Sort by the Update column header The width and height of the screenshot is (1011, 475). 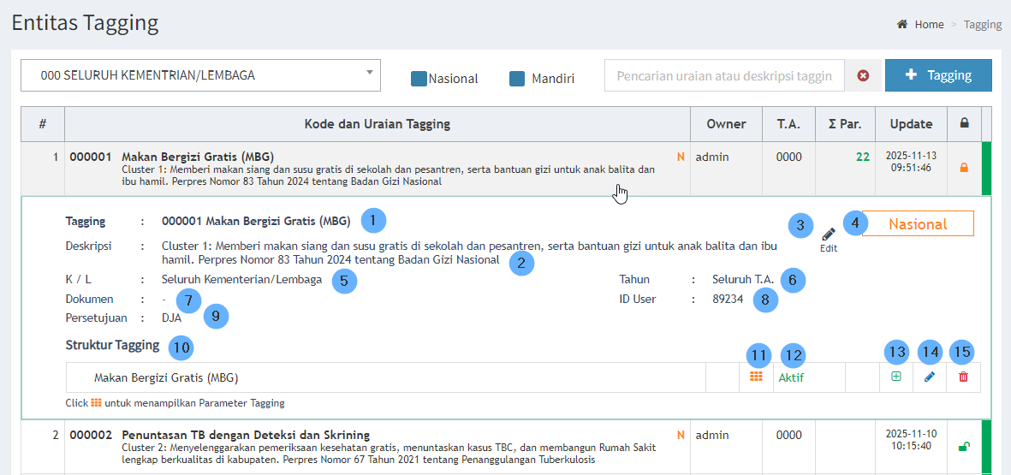911,124
